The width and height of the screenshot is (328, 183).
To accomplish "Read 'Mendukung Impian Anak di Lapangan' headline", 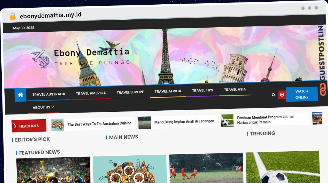I will click(184, 122).
